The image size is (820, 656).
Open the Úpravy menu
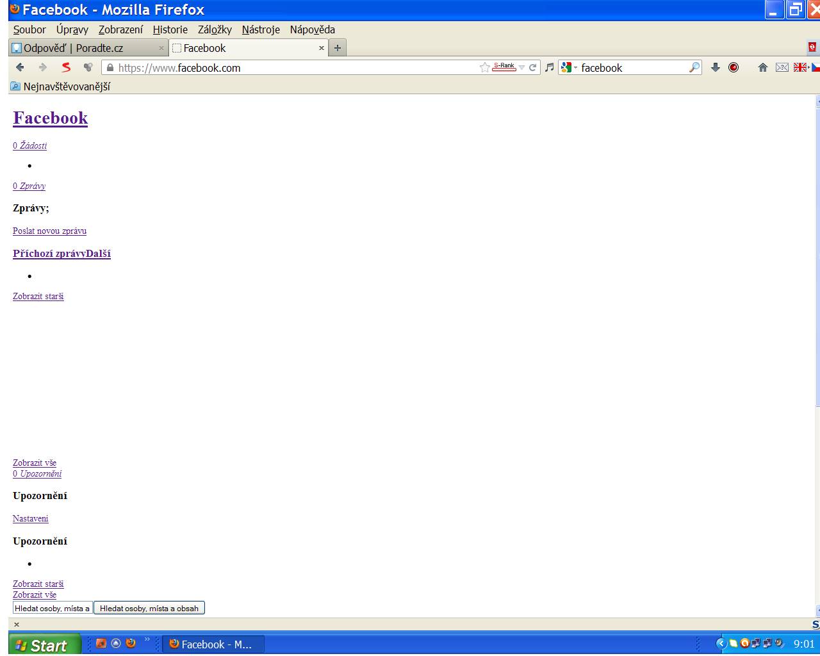(72, 29)
